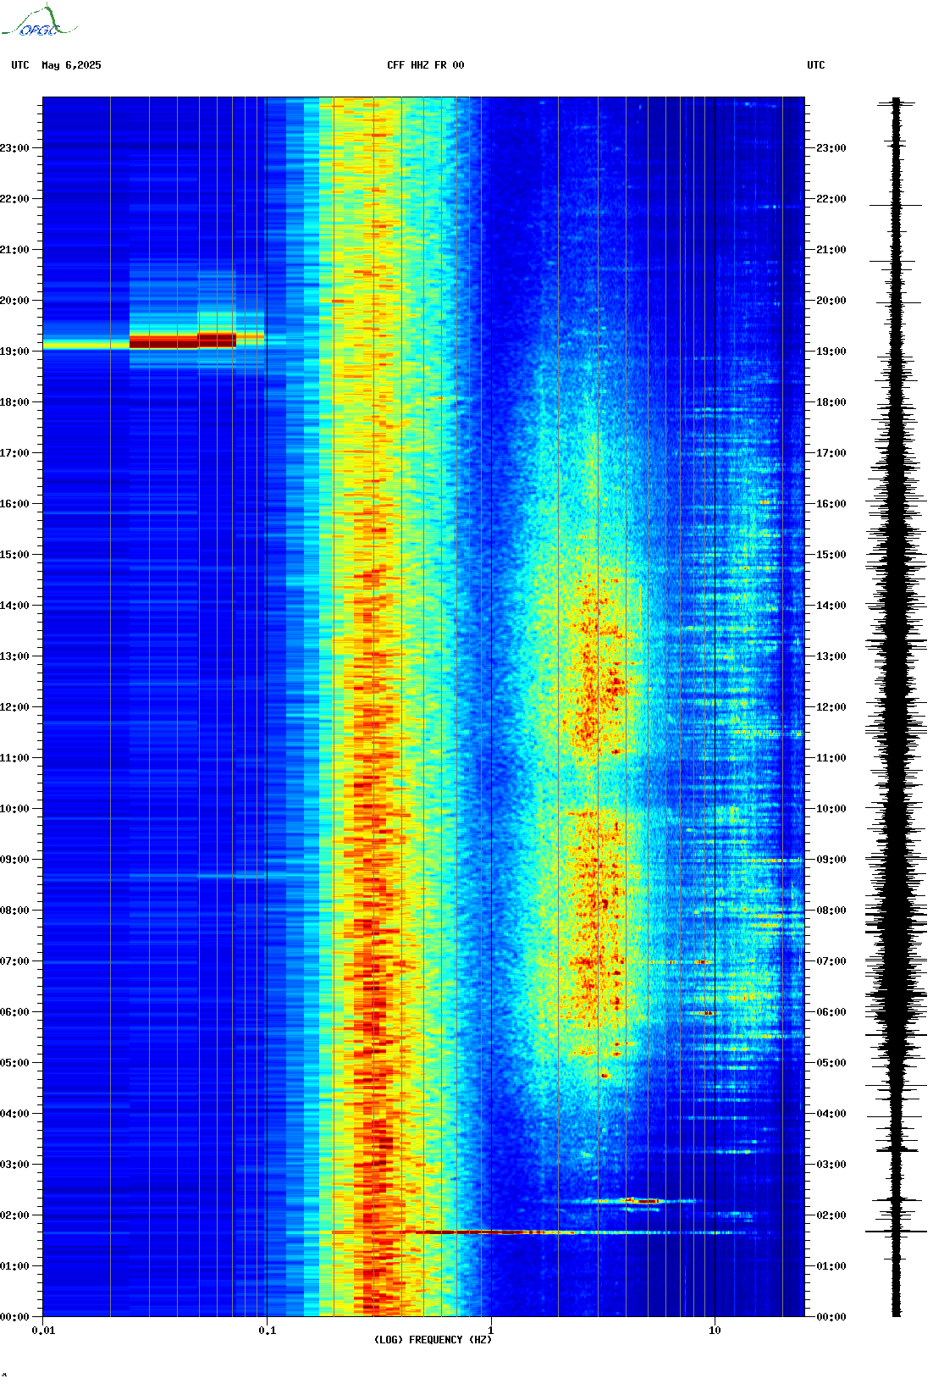Click the 21:00 label on the left time axis

click(14, 250)
